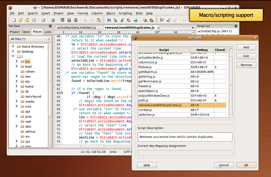Open the file tabs list dropdown arrow
Image resolution: width=271 pixels, height=177 pixels.
pos(193,28)
